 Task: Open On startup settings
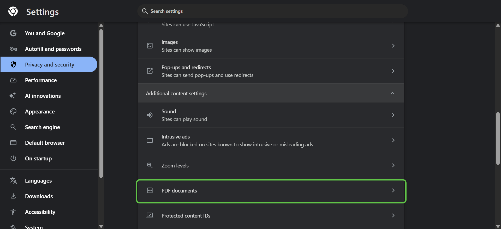(49, 158)
